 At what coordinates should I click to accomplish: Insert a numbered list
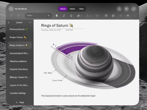coord(113,15)
